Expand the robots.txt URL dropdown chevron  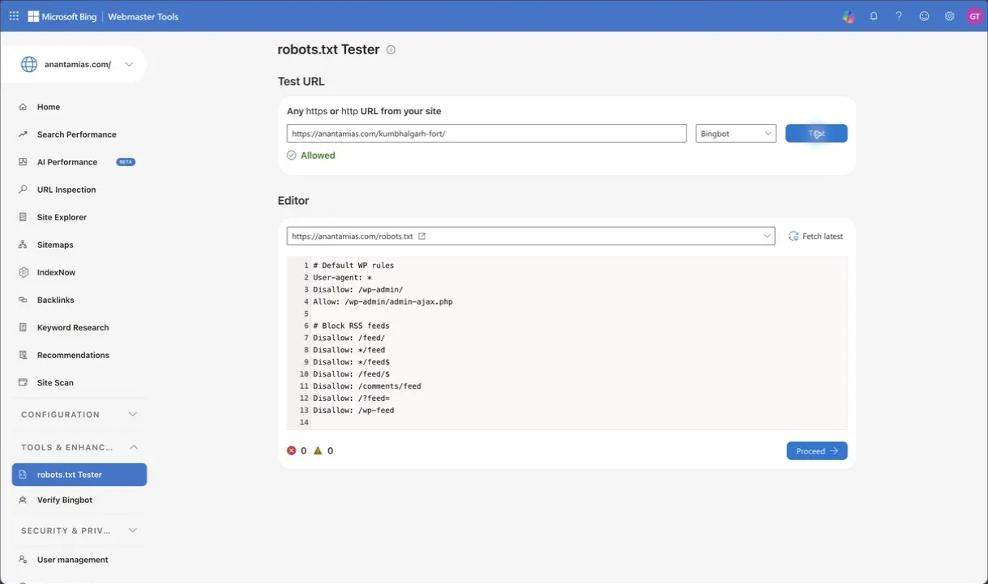coord(768,237)
